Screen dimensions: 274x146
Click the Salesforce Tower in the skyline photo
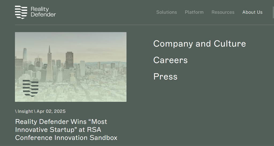point(25,55)
